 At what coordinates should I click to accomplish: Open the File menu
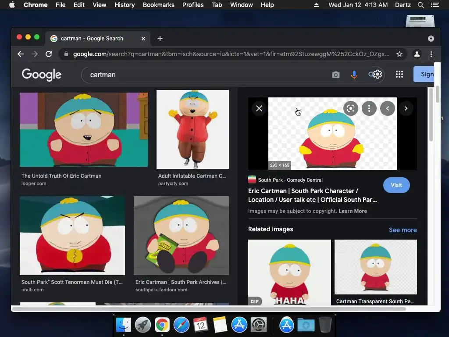[61, 5]
